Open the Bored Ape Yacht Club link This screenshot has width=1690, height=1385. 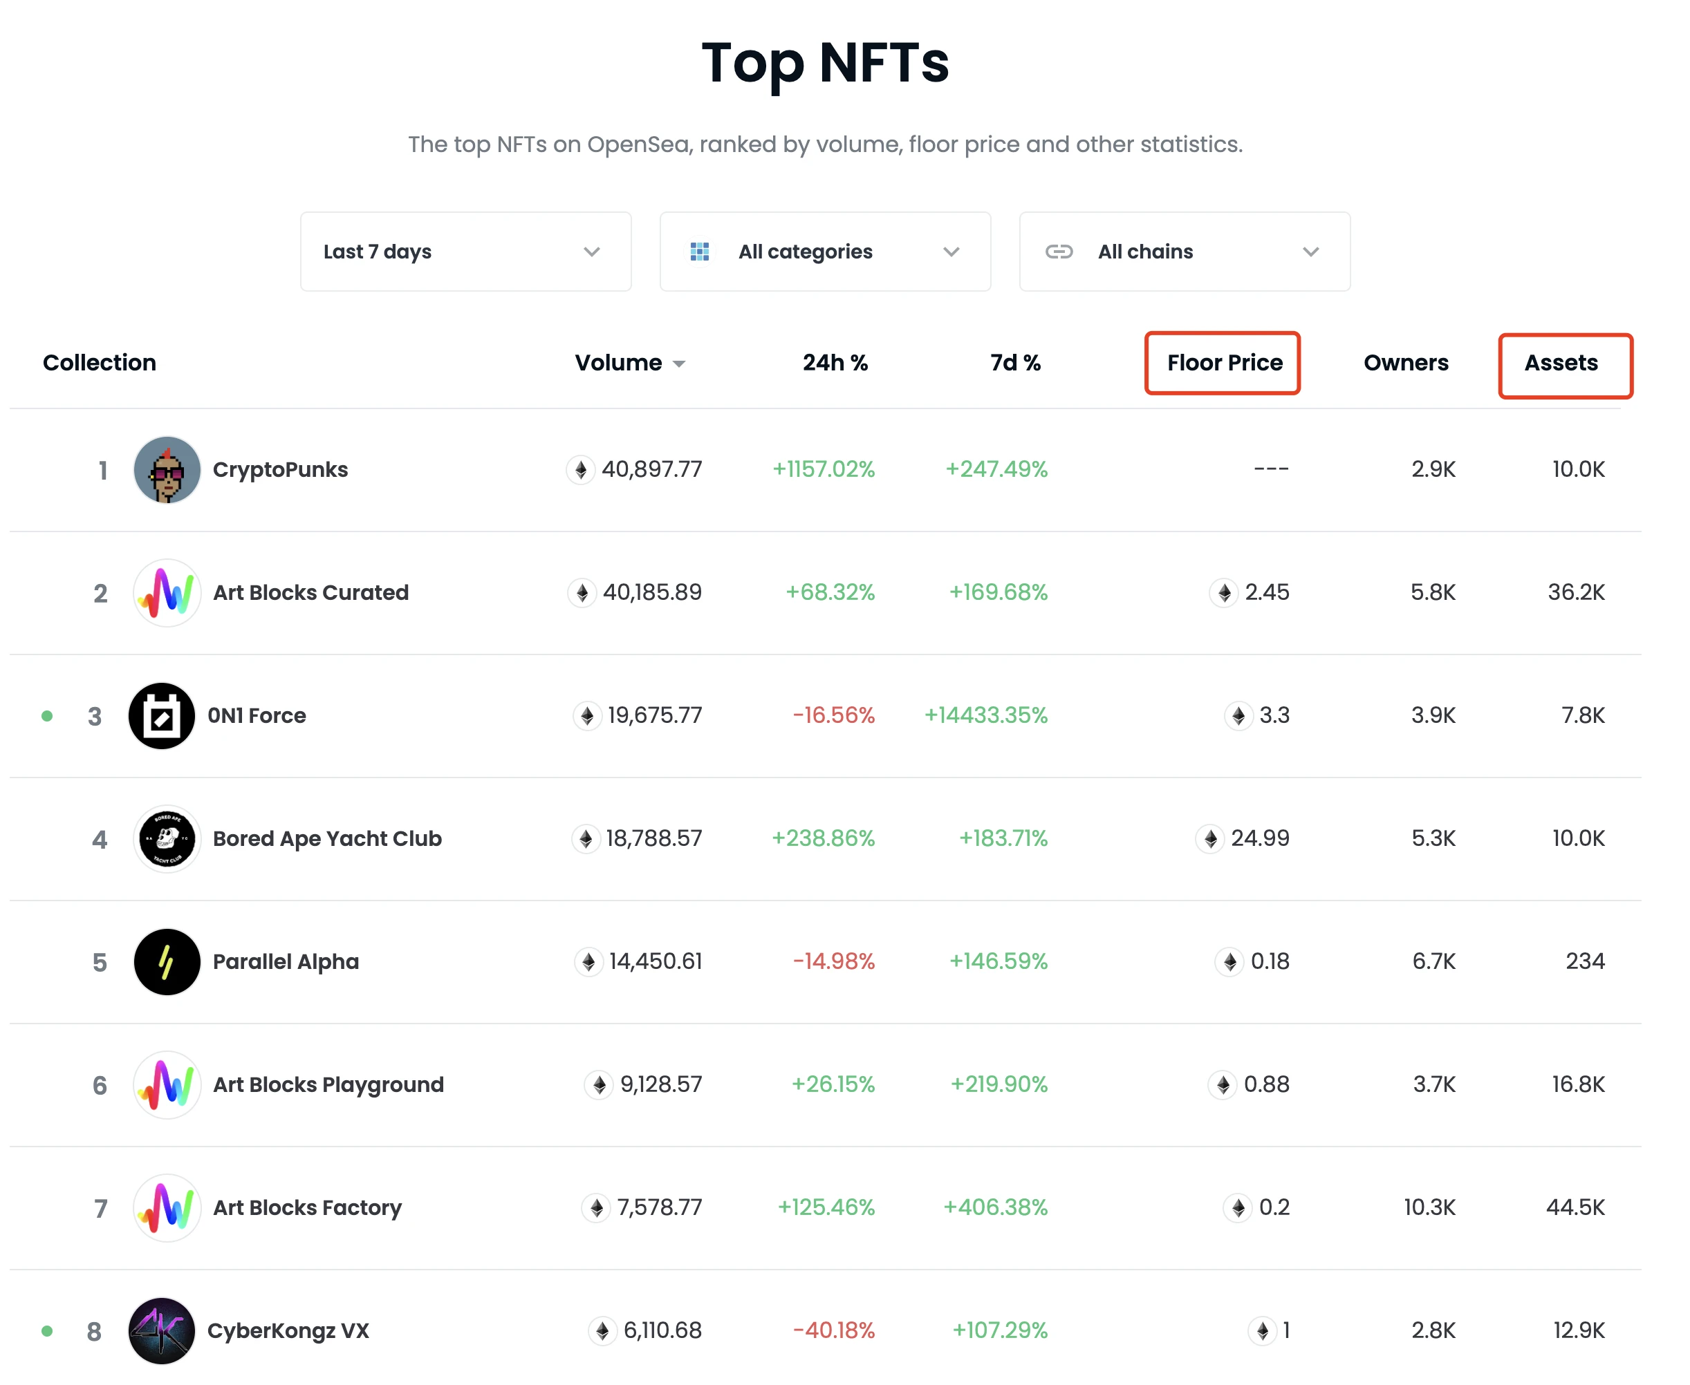[x=326, y=838]
